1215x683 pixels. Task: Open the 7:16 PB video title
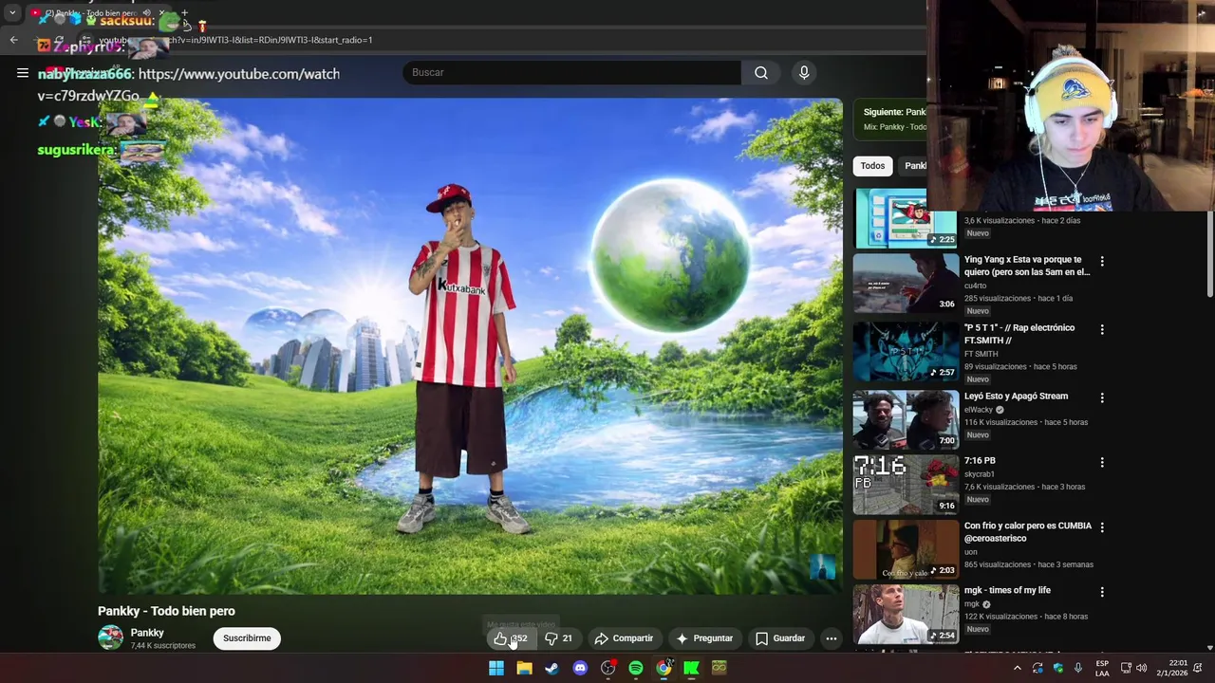(980, 461)
